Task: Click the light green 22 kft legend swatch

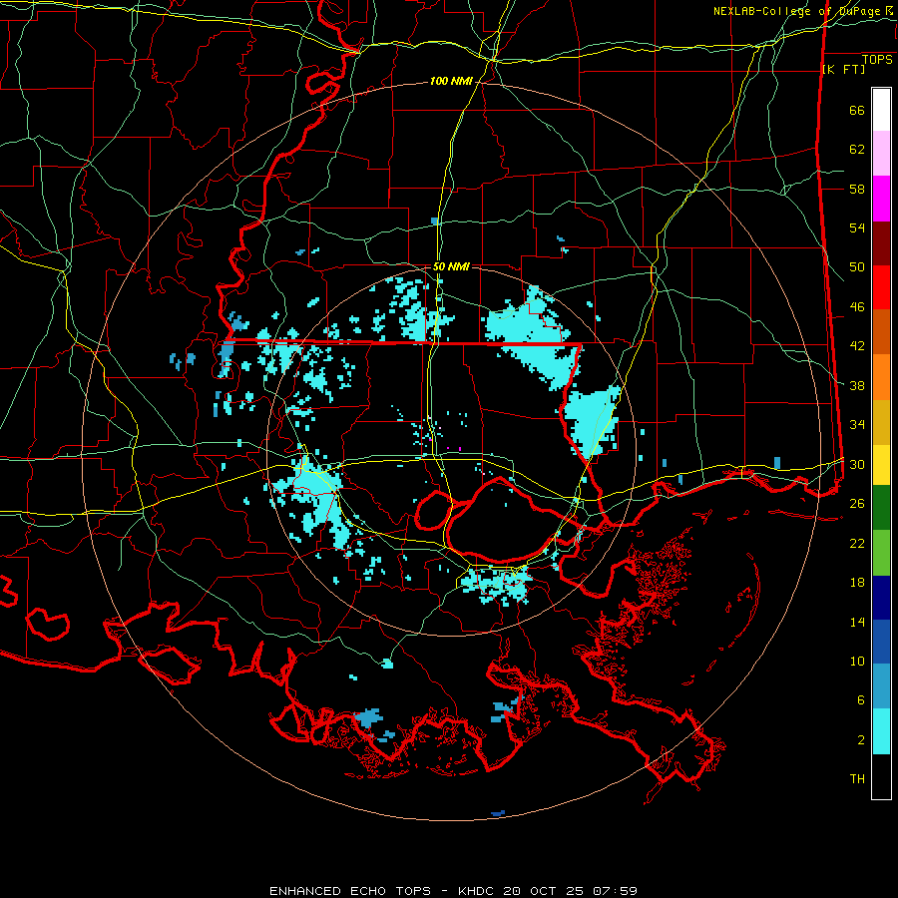Action: tap(881, 553)
